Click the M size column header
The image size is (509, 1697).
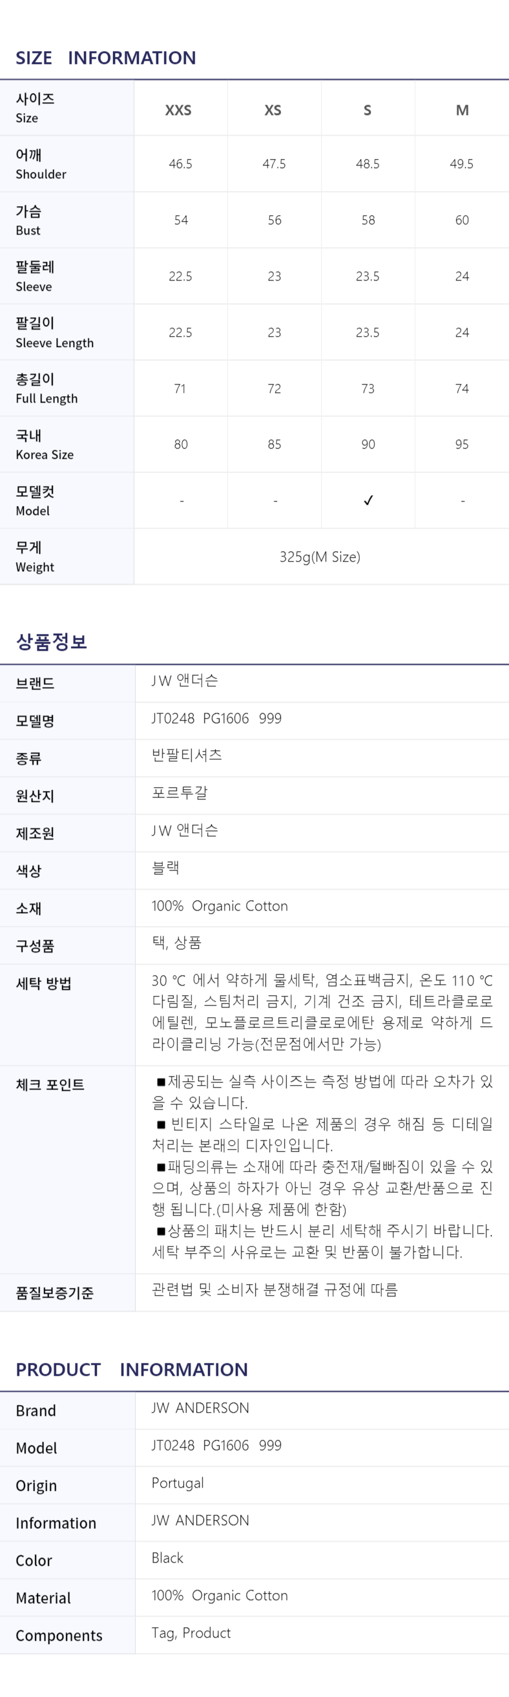tap(462, 110)
